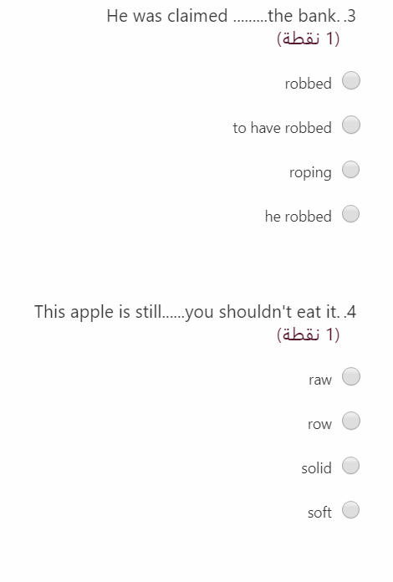Mark the 'solid' radio button
The height and width of the screenshot is (582, 393).
(350, 466)
